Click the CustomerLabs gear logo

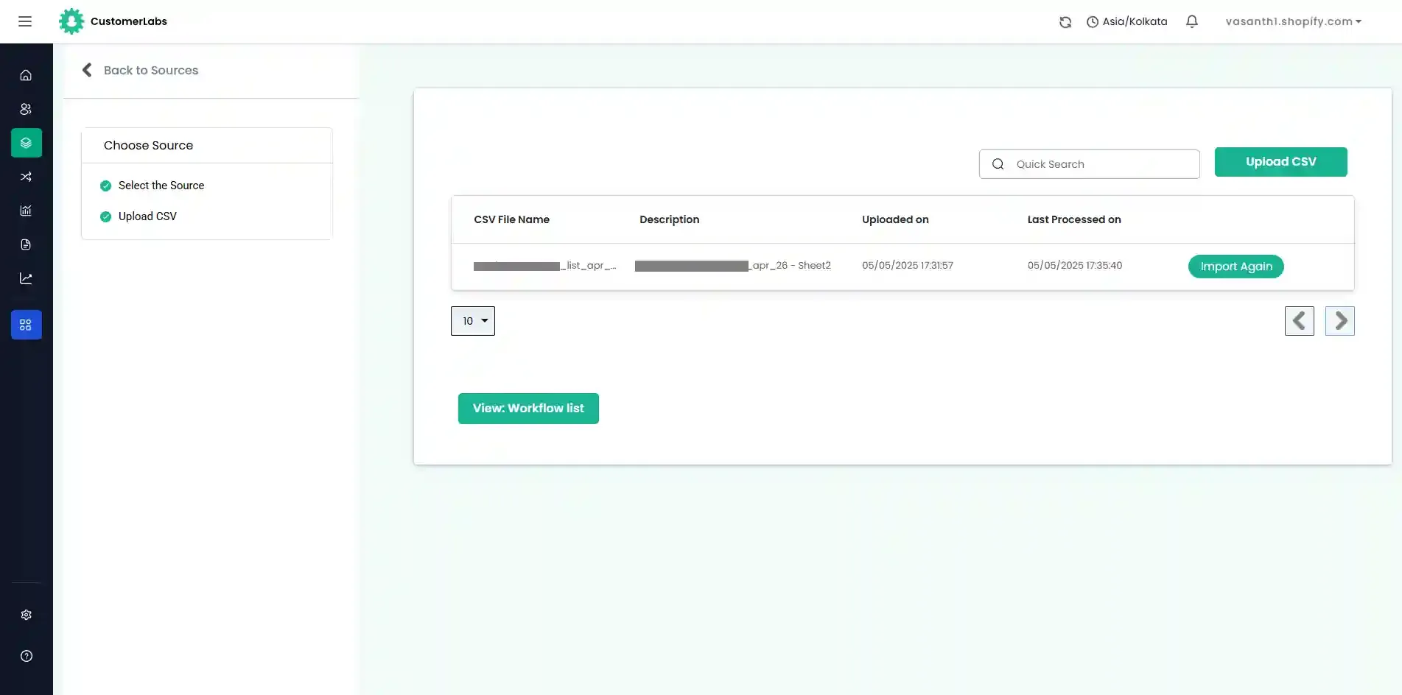[71, 21]
